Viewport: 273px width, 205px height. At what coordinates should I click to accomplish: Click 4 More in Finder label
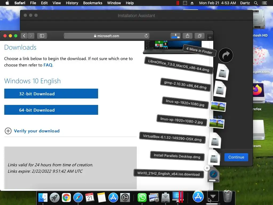click(199, 50)
